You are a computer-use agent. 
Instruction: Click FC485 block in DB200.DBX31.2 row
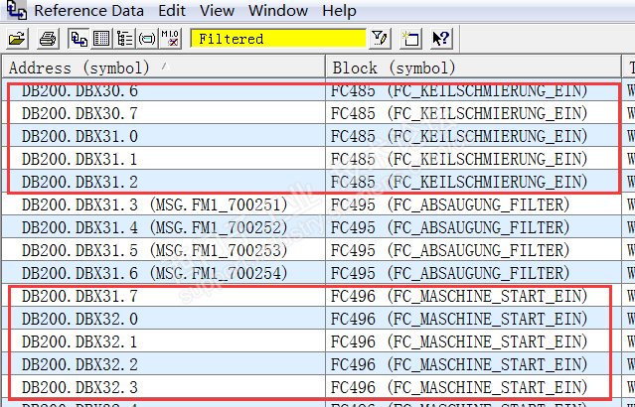click(459, 182)
